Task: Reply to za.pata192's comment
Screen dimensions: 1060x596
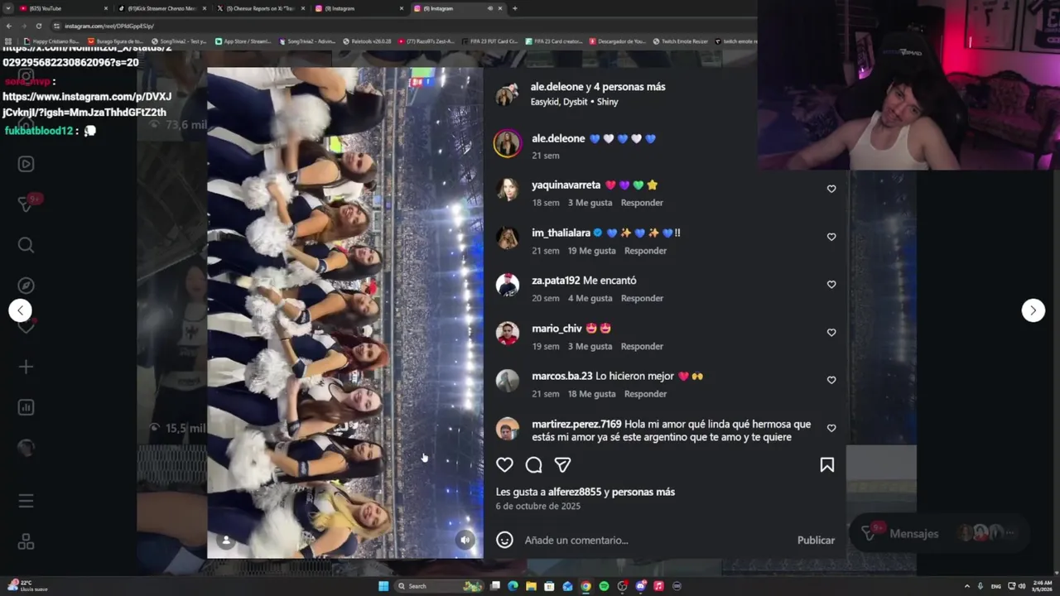Action: coord(642,298)
